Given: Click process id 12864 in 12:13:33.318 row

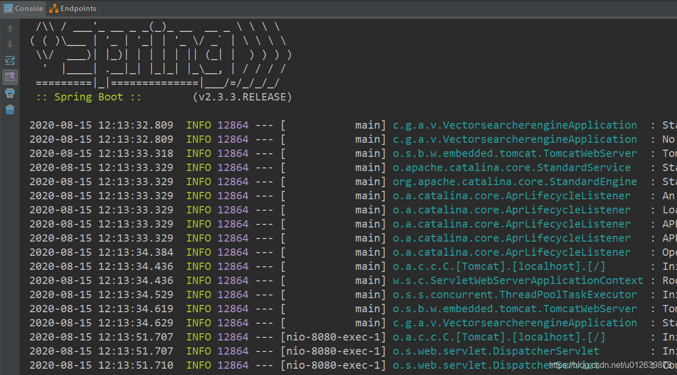Looking at the screenshot, I should click(233, 153).
